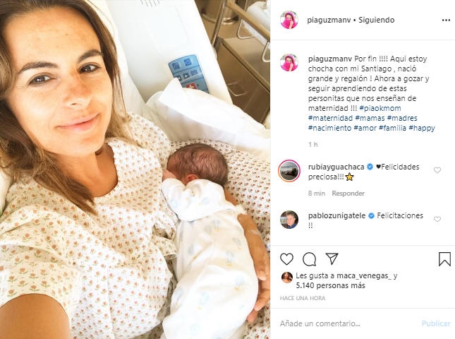The image size is (455, 339).
Task: Like rubiayguachaca's comment
Action: 437,170
